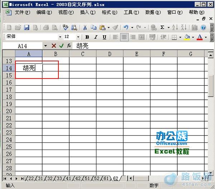Click the Open file folder icon

click(x=18, y=28)
